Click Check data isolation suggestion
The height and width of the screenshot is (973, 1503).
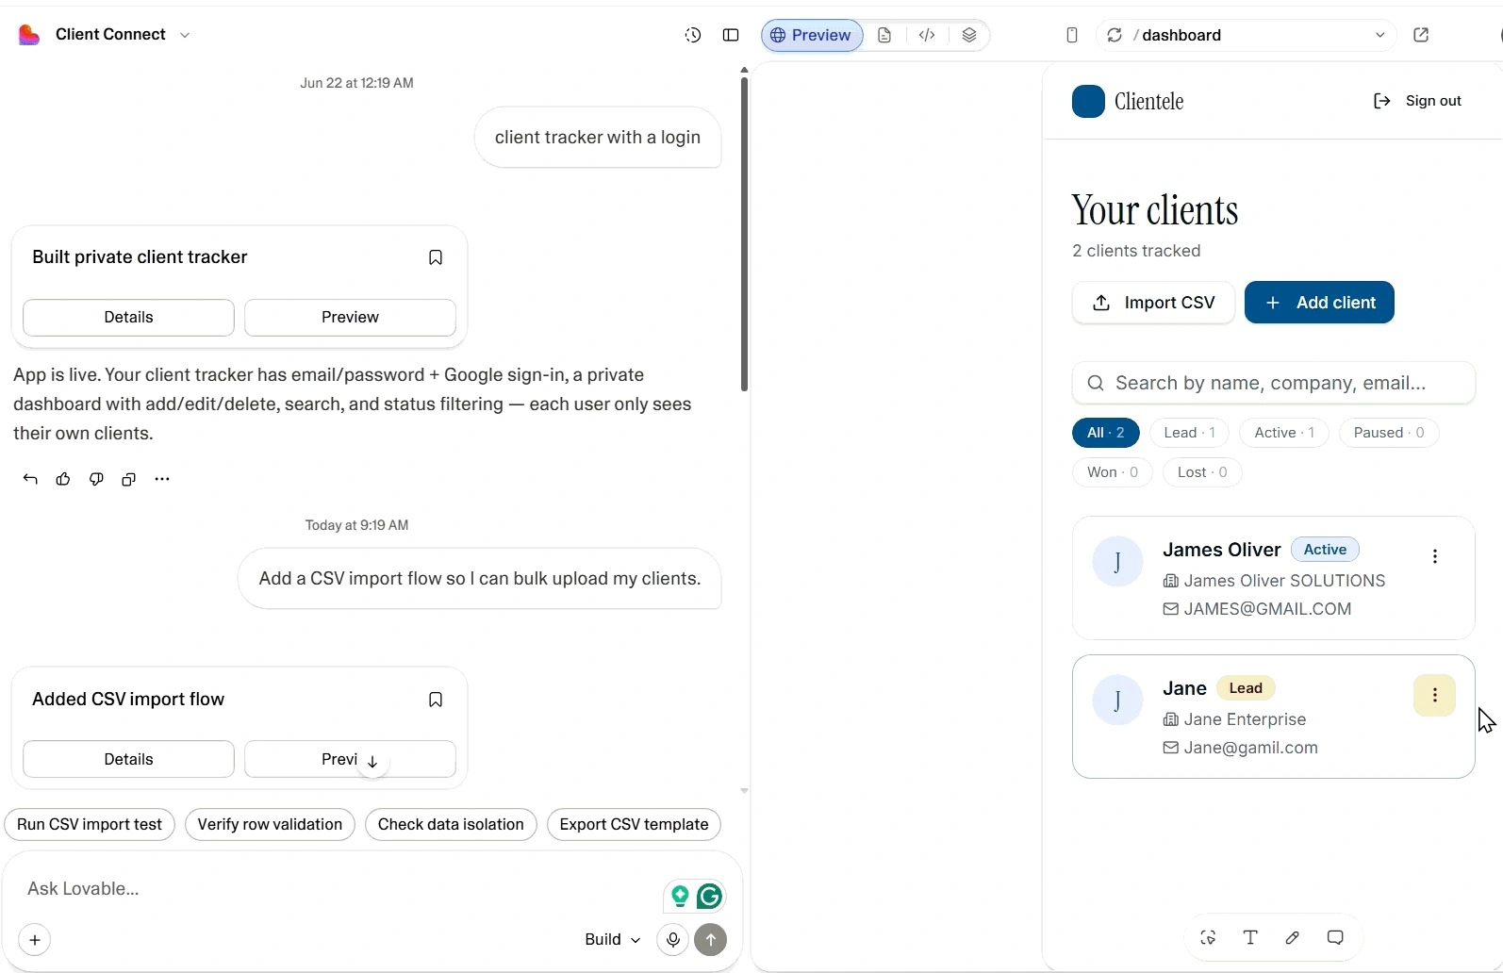pyautogui.click(x=451, y=824)
